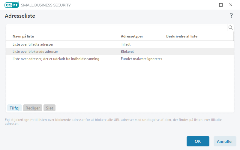Sort by the 'Adressetyper' column header
Image resolution: width=240 pixels, height=150 pixels.
[x=132, y=36]
